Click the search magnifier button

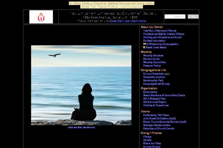coord(193,17)
